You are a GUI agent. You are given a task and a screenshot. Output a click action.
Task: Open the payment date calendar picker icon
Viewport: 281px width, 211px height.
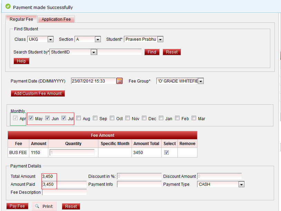119,81
